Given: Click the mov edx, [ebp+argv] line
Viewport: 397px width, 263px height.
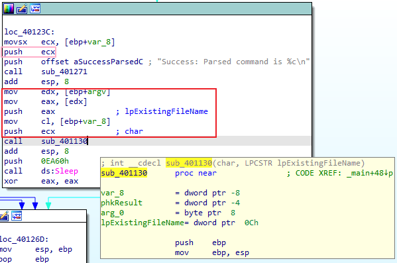Looking at the screenshot, I should 57,91.
